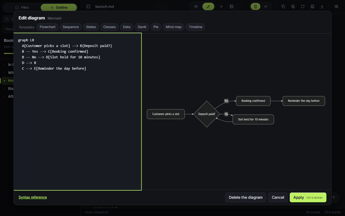Click the download export icon
345x216 pixels.
pos(322,6)
